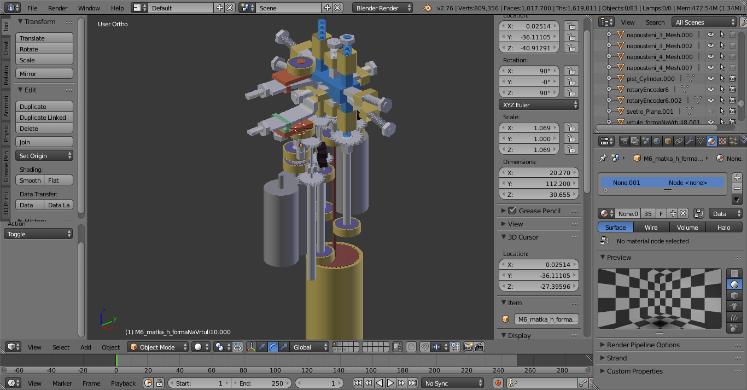Lock the Y scale value
The height and width of the screenshot is (390, 747).
pos(570,138)
